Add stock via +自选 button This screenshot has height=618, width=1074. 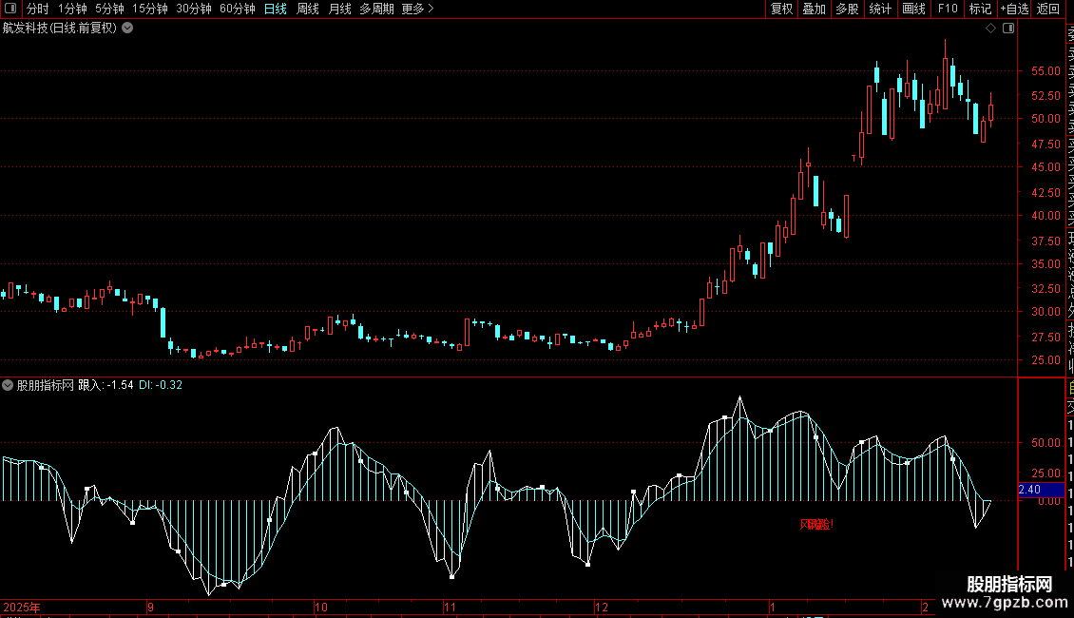[x=1014, y=9]
